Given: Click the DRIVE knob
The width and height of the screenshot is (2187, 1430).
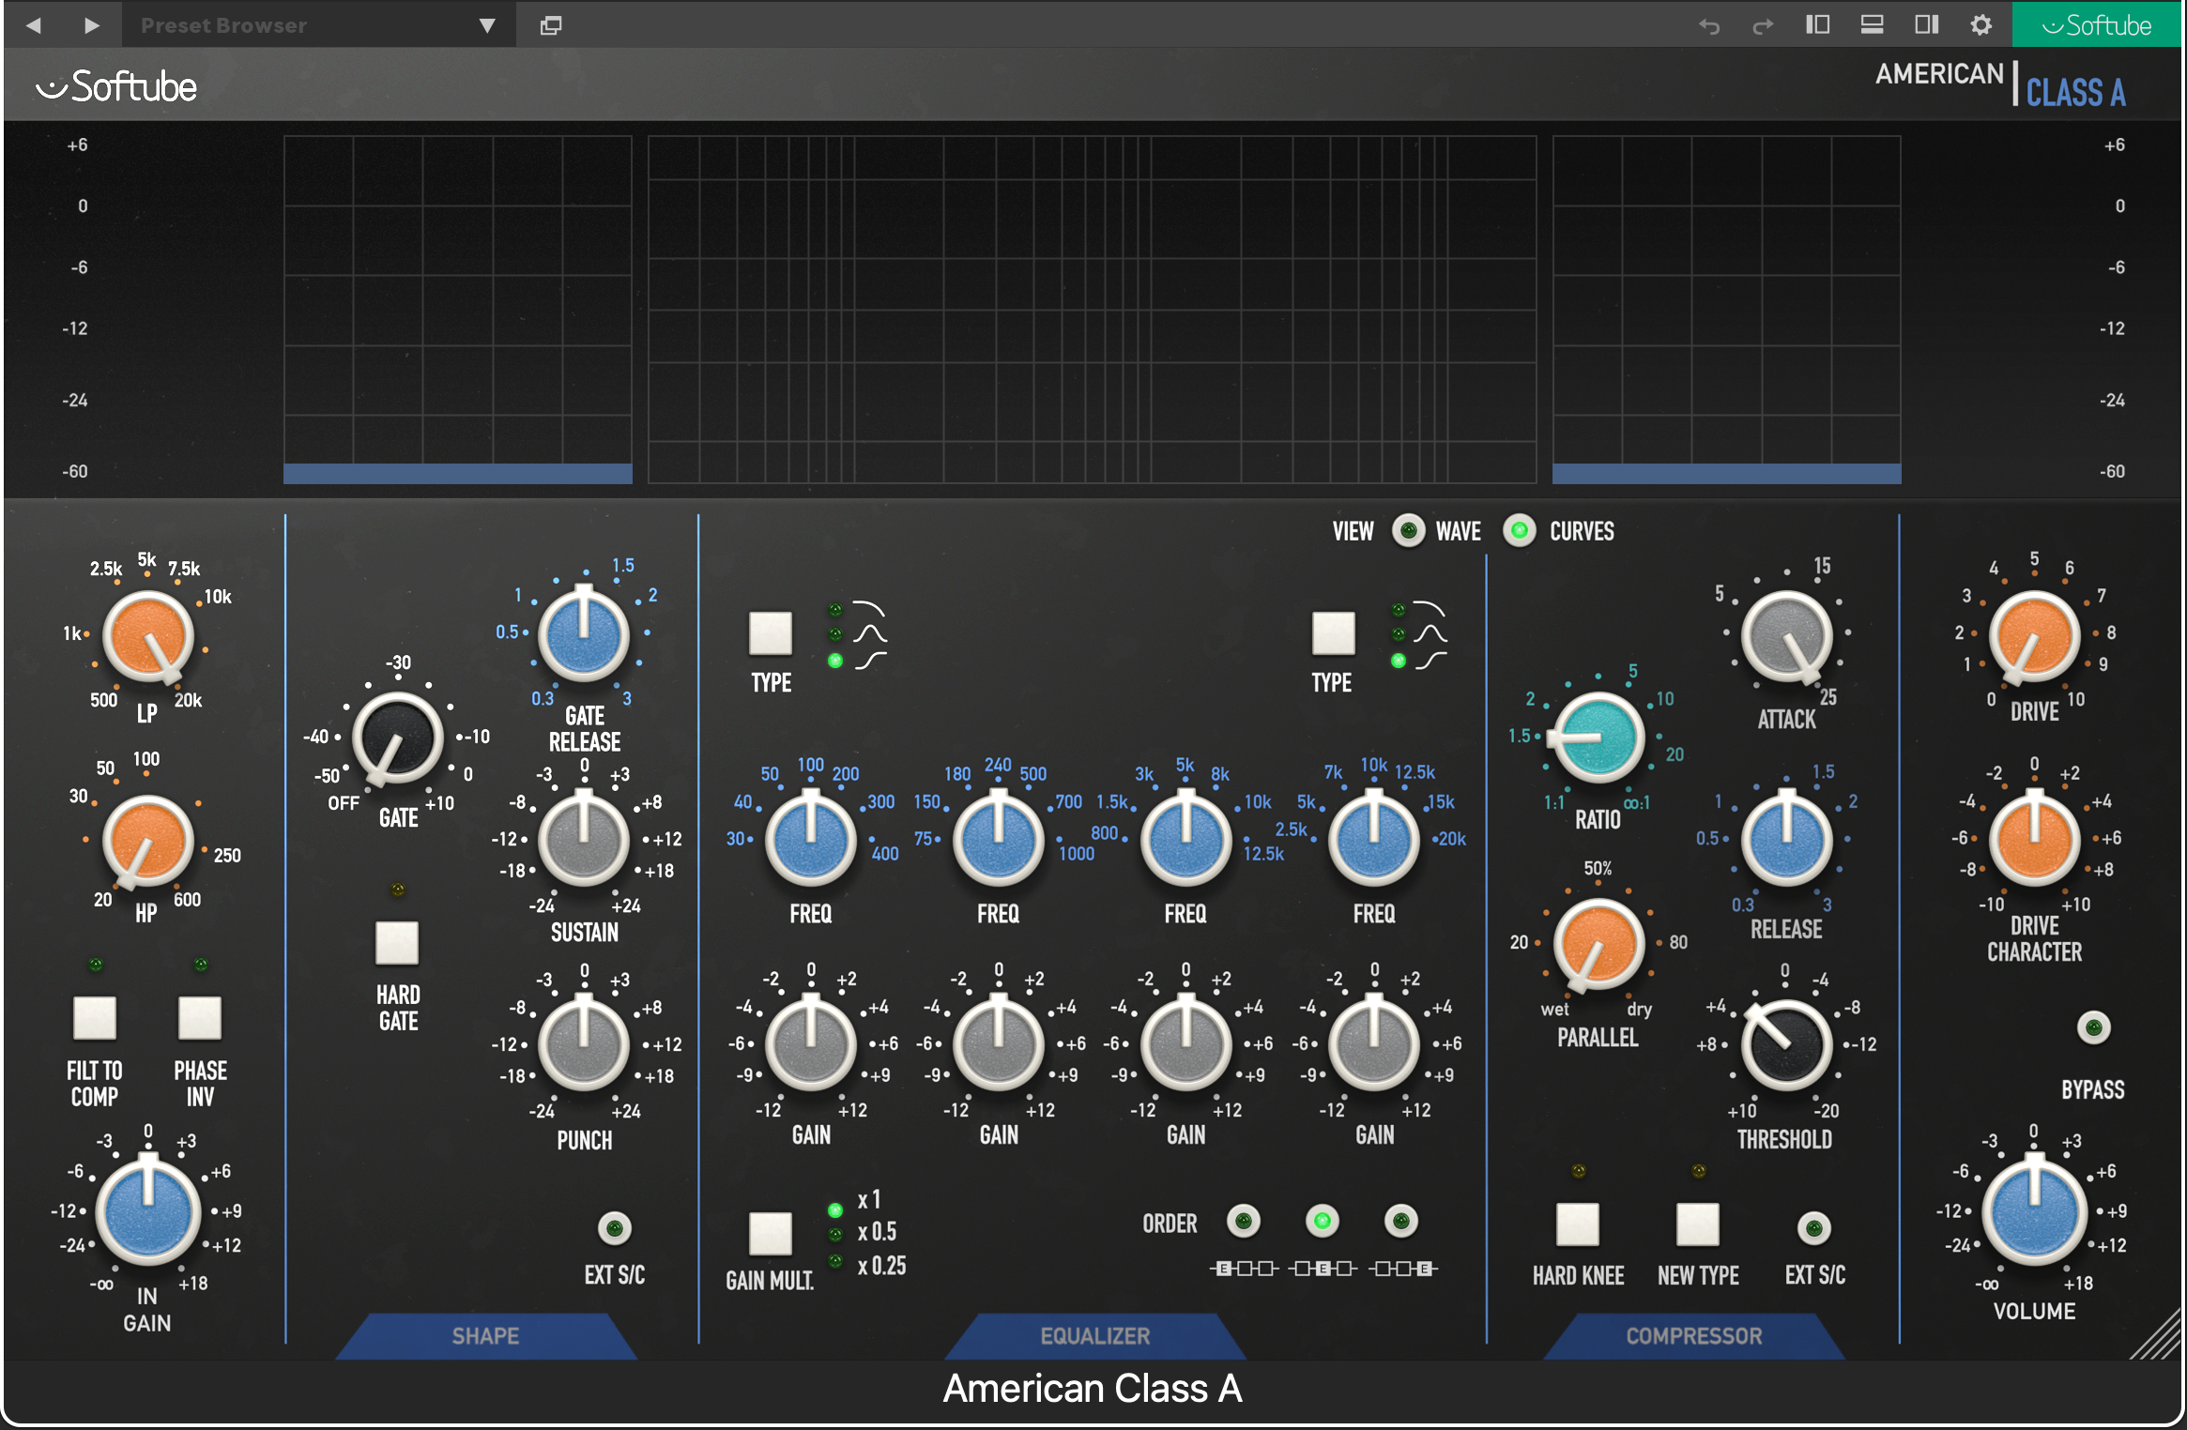Looking at the screenshot, I should tap(2034, 636).
